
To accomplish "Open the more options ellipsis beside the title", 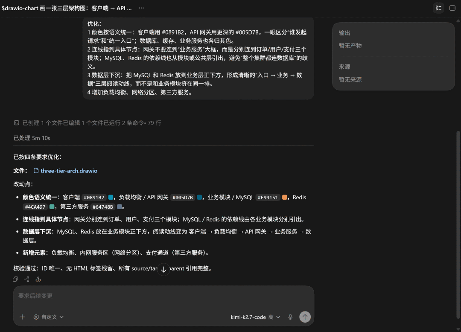I will point(141,8).
